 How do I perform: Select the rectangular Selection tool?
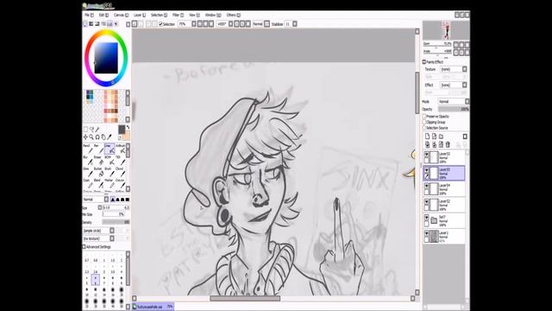[85, 130]
